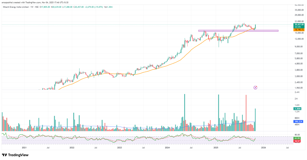Click the "35,000.00" price axis label
This screenshot has width=307, height=160.
299,10
